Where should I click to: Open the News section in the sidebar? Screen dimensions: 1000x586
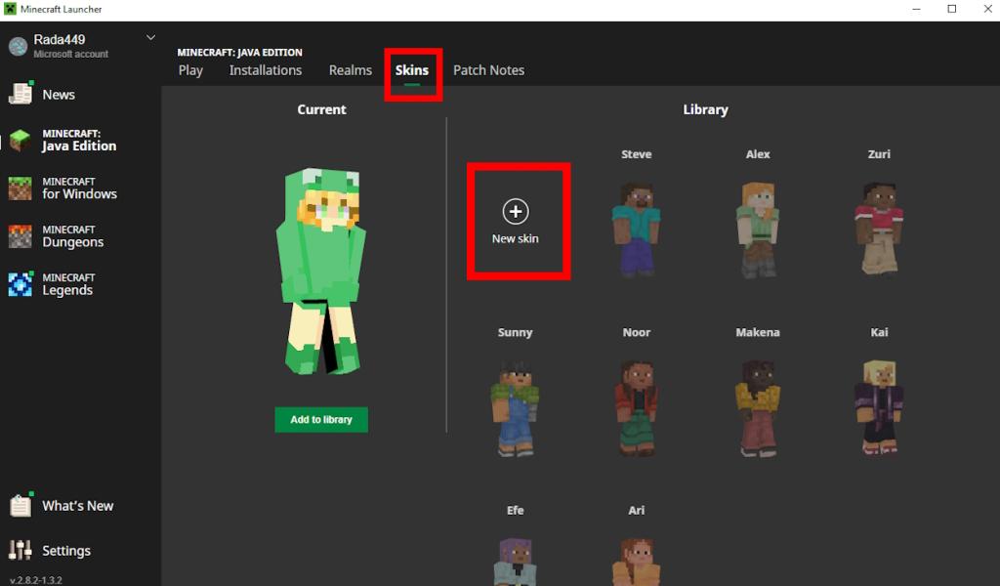point(59,94)
